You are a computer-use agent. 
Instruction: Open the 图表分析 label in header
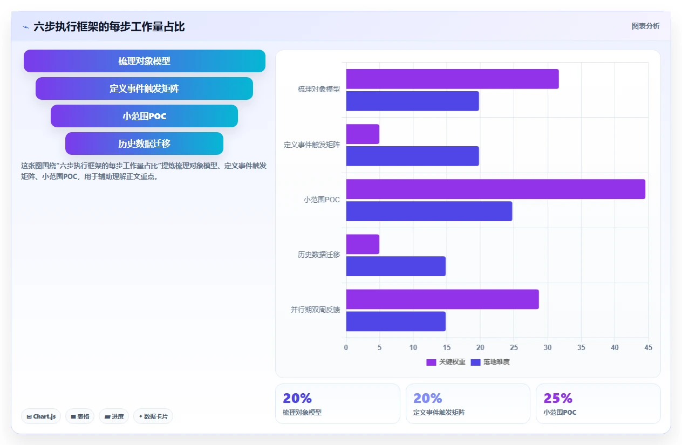(x=645, y=26)
